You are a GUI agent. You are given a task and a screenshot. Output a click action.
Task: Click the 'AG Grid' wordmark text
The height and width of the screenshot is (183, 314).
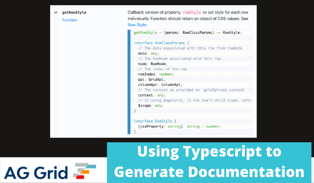click(36, 172)
